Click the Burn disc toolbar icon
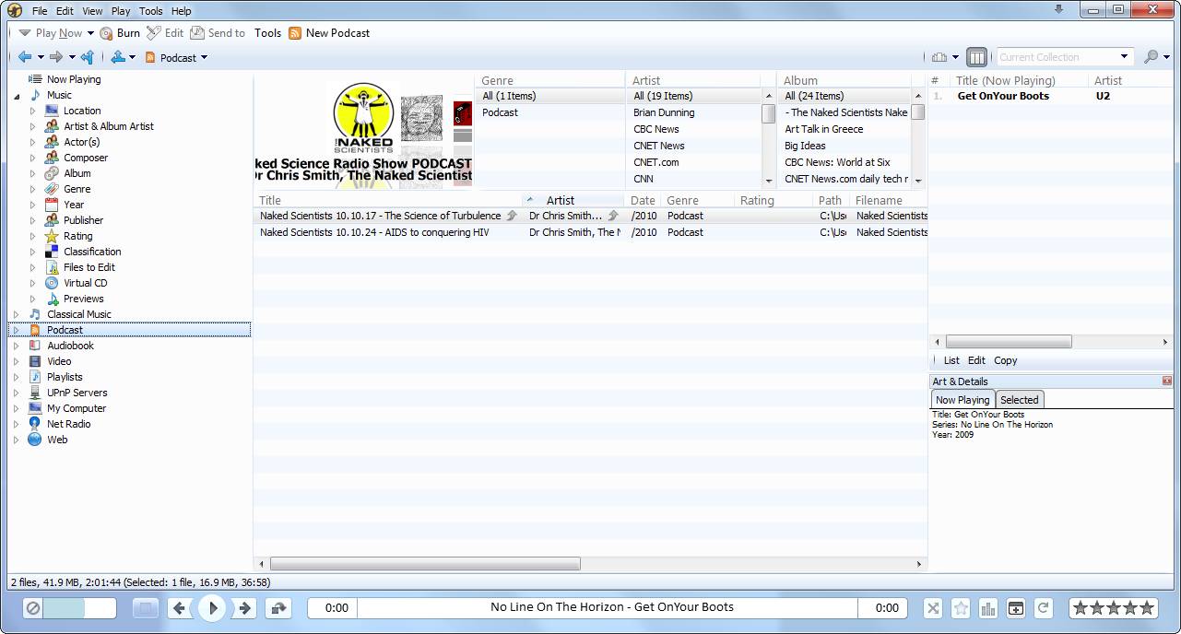Viewport: 1181px width, 634px height. click(x=107, y=33)
